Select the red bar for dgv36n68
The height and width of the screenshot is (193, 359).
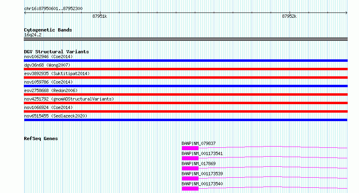186,69
